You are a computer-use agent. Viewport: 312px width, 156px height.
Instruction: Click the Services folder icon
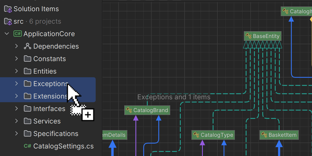click(x=27, y=121)
